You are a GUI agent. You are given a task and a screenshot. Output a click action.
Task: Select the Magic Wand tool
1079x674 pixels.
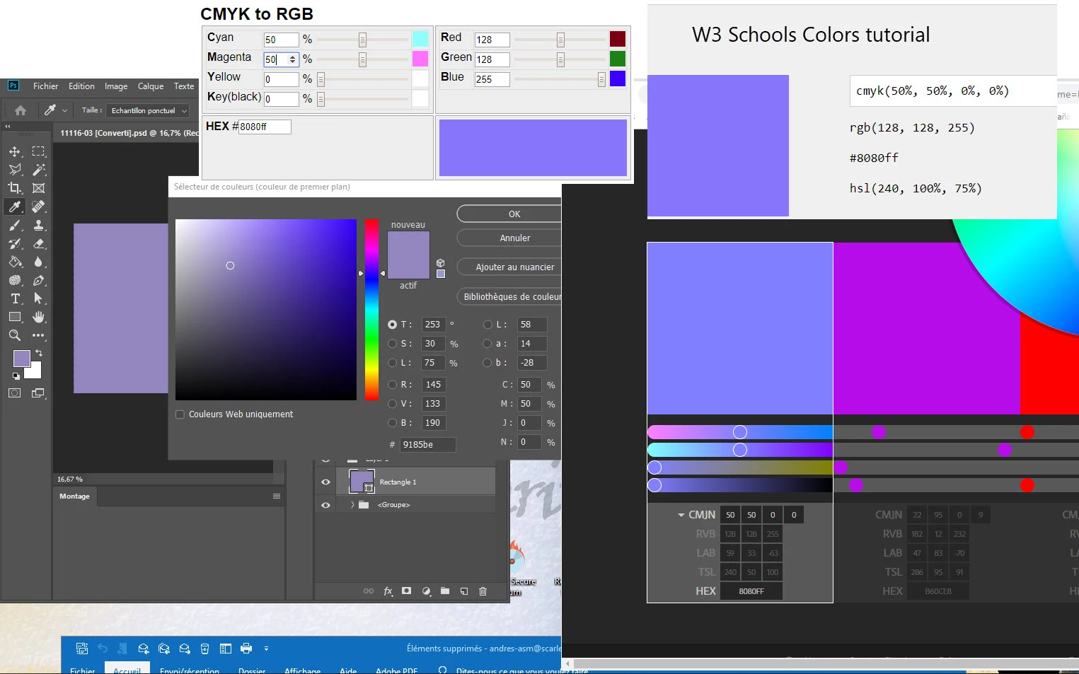[38, 170]
